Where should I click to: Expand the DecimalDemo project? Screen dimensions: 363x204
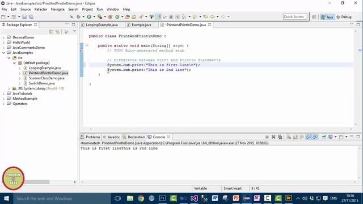click(x=3, y=37)
